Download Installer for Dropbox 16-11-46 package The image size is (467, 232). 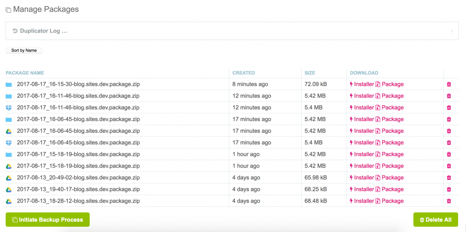click(x=361, y=108)
